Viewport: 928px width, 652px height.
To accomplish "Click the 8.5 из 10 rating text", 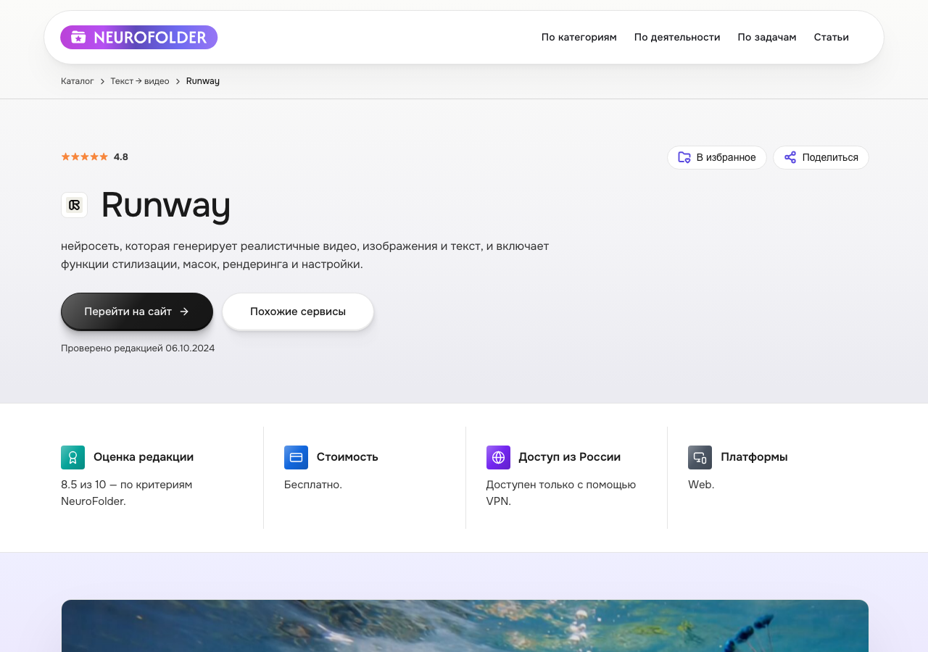I will pyautogui.click(x=127, y=493).
